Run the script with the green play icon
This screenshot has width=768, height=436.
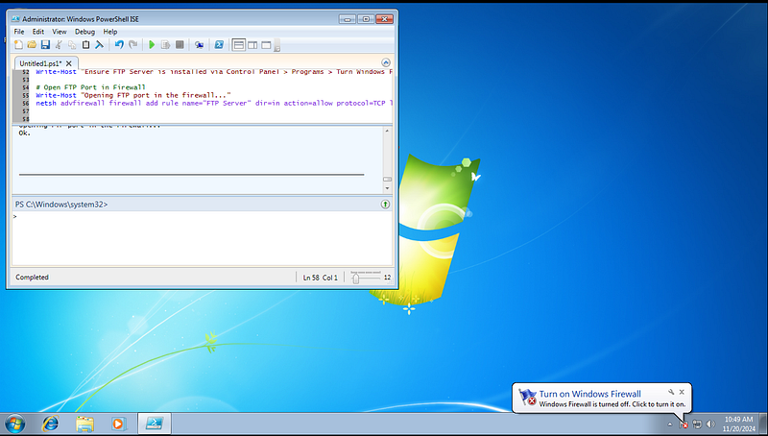tap(152, 45)
